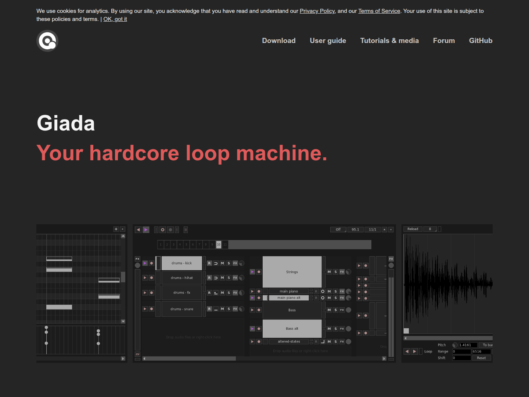Viewport: 529px width, 397px height.
Task: Click the Pitch knob in the sample editor
Action: 455,345
